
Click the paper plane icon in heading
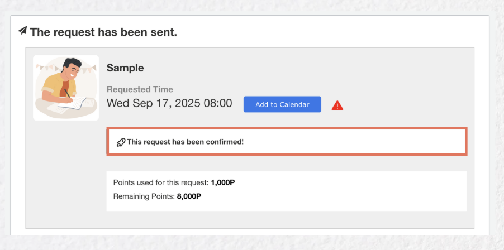coord(22,31)
